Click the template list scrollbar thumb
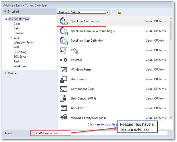Image resolution: width=177 pixels, height=142 pixels. (171, 30)
